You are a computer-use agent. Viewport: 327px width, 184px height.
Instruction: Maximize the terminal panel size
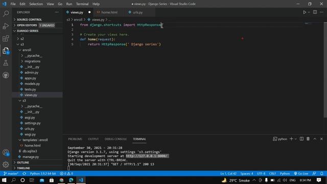pyautogui.click(x=315, y=139)
